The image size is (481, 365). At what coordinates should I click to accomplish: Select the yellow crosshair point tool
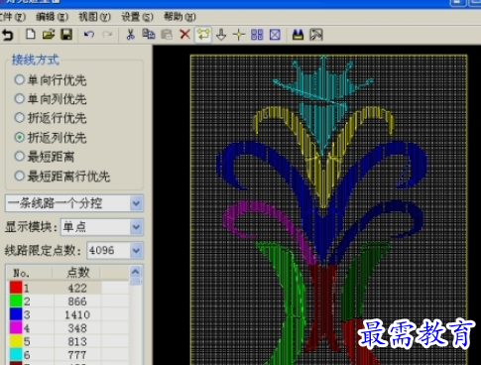click(x=239, y=35)
